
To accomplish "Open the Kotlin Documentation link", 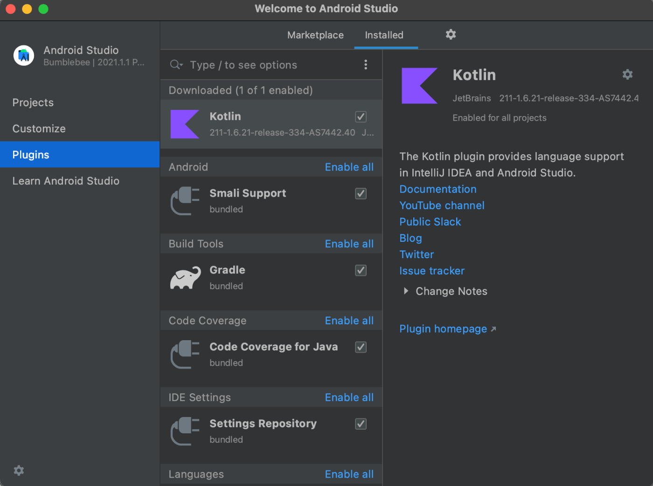I will [438, 189].
